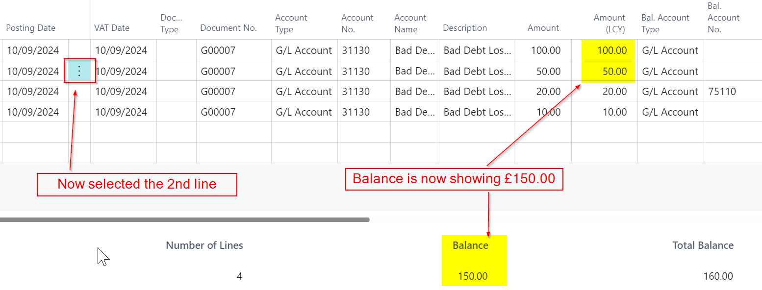
Task: Click the Balance value 150.00
Action: point(473,276)
